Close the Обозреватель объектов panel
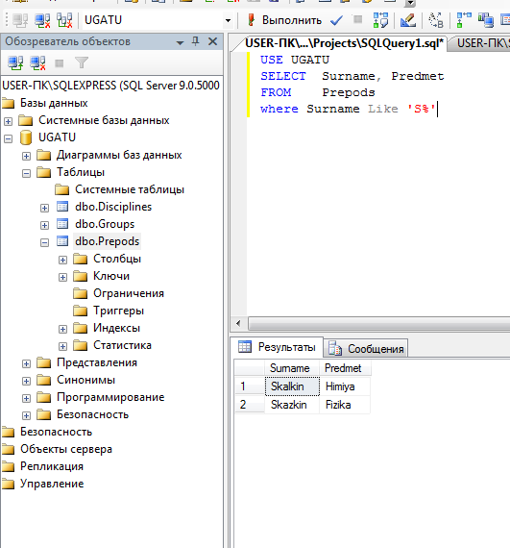The image size is (510, 548). pyautogui.click(x=212, y=41)
